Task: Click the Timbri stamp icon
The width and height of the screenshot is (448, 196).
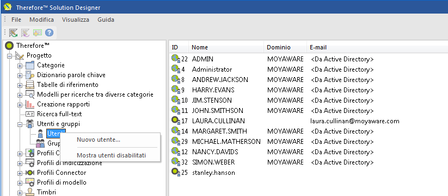Action: coord(30,192)
